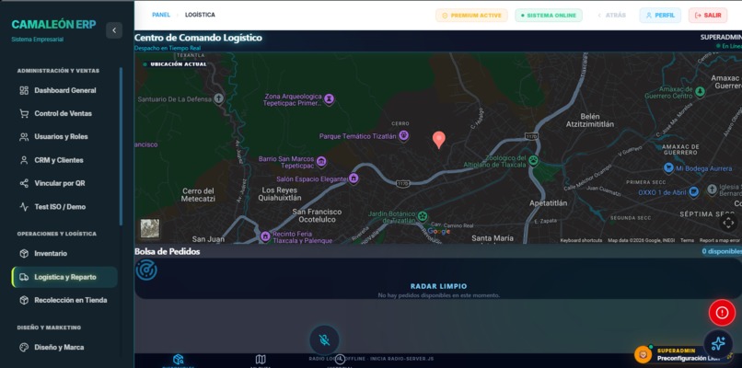Click the share icon beside Vincular por QR

(x=24, y=183)
